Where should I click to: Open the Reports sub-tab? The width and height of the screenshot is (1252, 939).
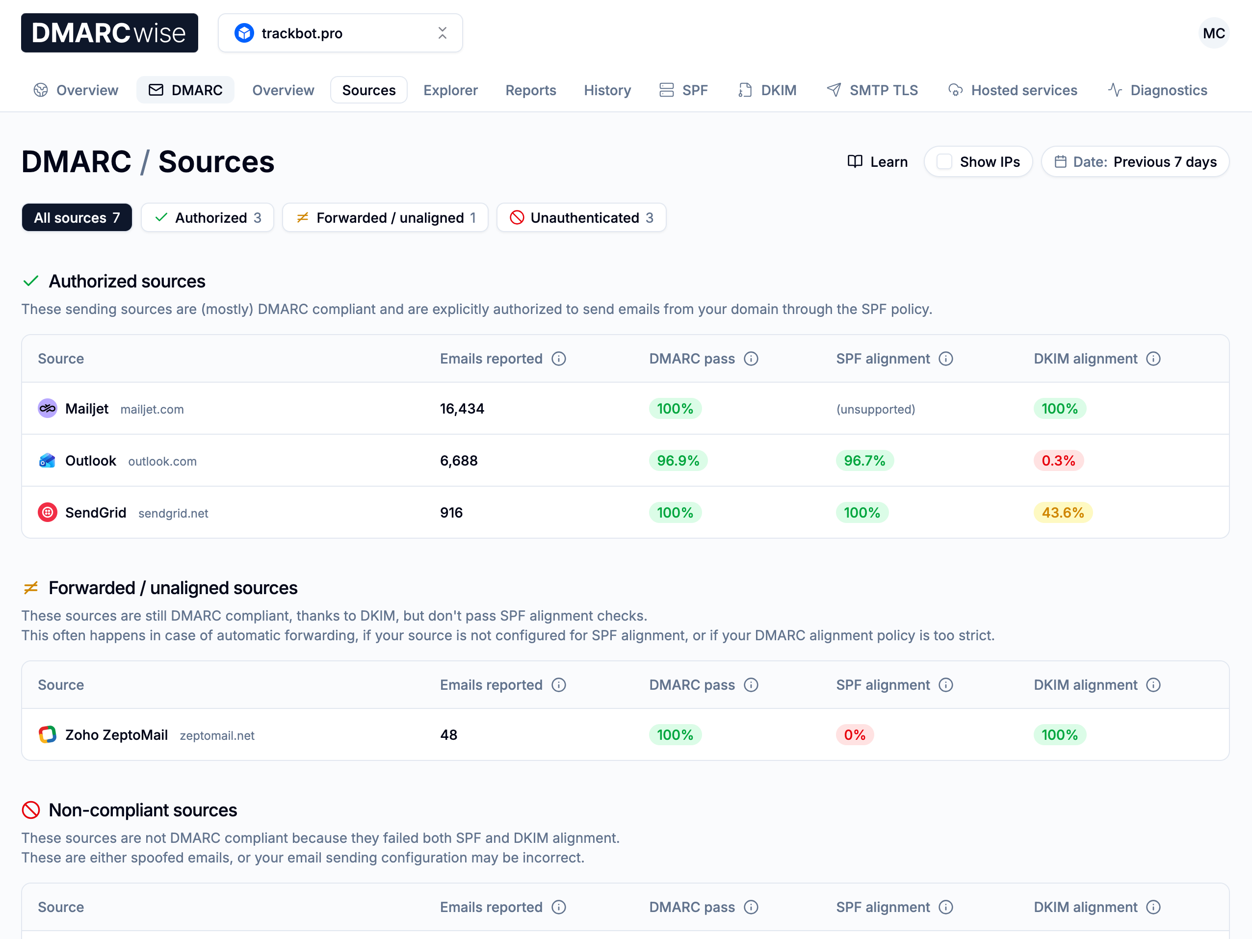click(530, 90)
